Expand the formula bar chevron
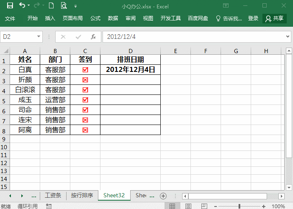The image size is (293, 209). click(288, 37)
